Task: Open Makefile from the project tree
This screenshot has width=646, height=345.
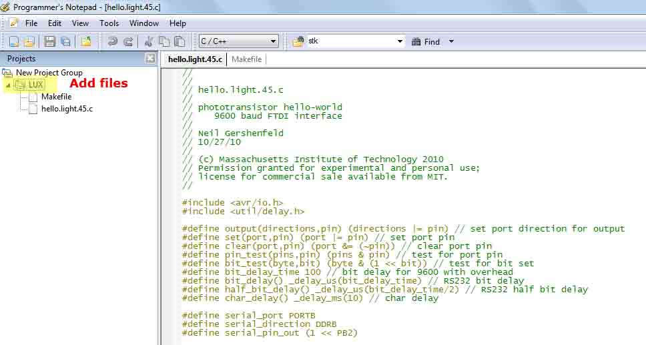Action: click(x=57, y=97)
